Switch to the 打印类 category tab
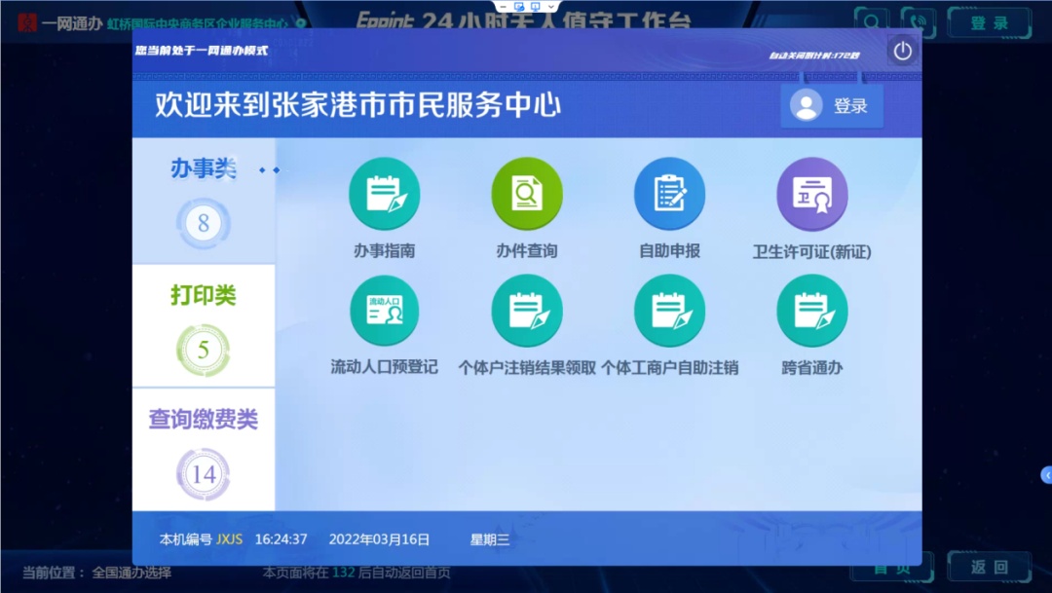The image size is (1052, 593). click(x=204, y=326)
